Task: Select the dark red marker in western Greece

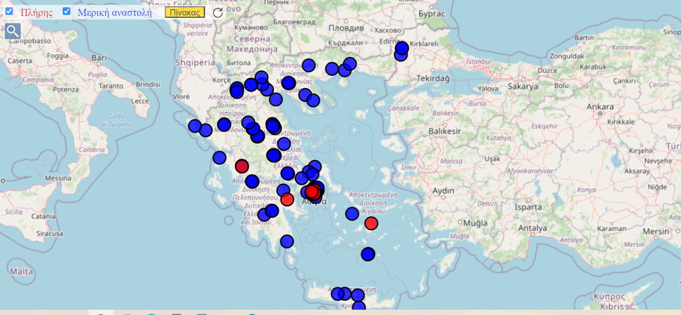Action: 242,166
